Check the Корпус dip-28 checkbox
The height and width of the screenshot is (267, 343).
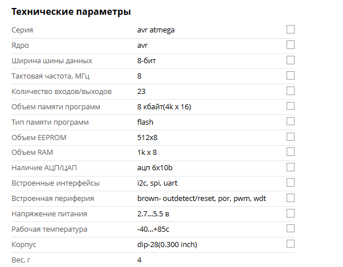[291, 244]
